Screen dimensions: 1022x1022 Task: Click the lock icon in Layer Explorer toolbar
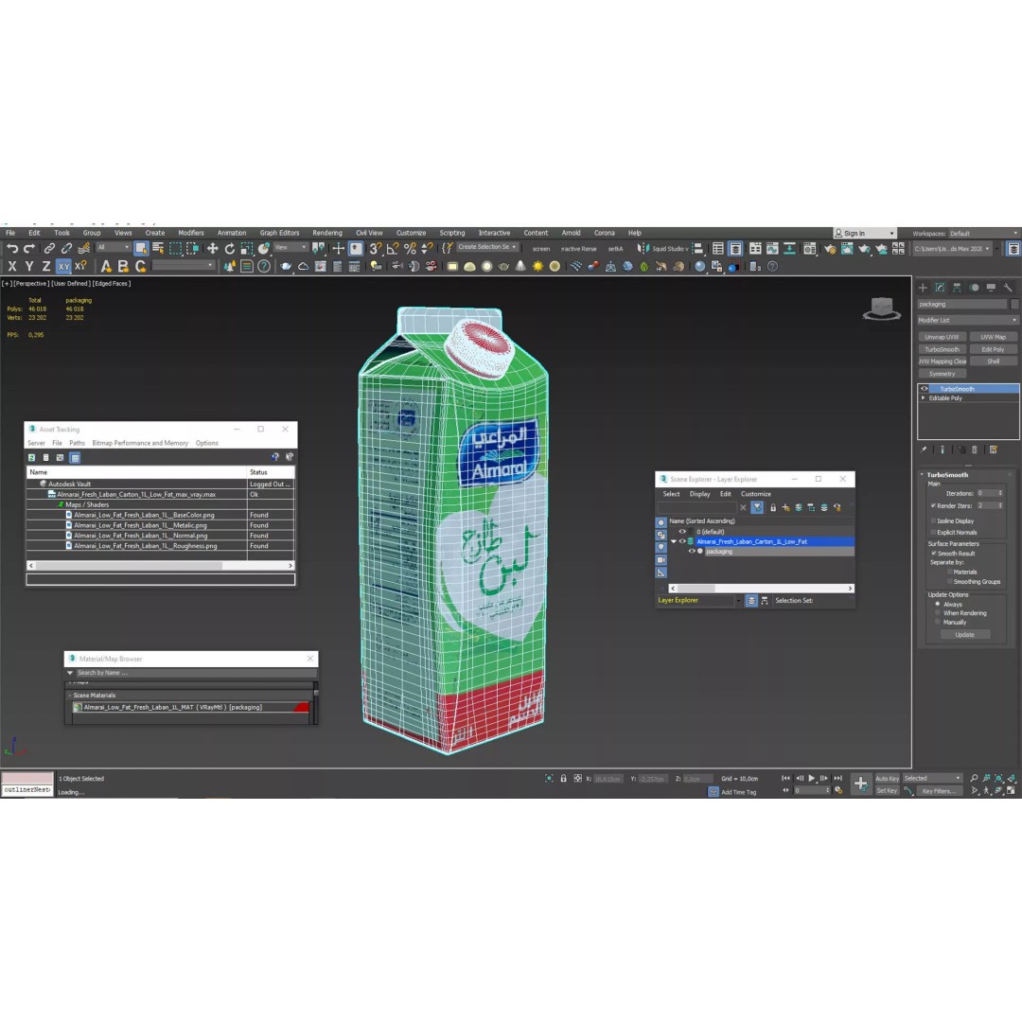(773, 507)
